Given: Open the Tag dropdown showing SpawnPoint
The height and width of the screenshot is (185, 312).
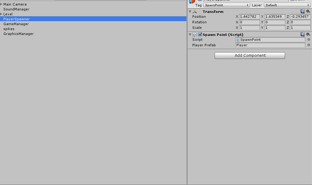Looking at the screenshot, I should pyautogui.click(x=227, y=5).
